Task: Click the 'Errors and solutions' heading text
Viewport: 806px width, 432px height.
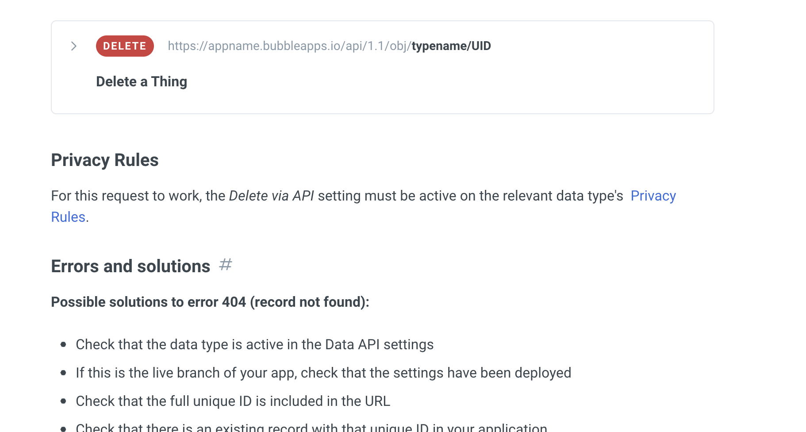Action: 130,266
